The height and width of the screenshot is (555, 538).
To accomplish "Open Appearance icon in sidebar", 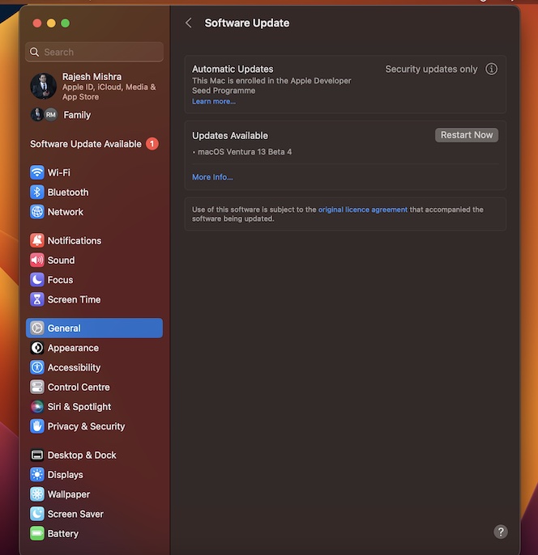I will 36,348.
